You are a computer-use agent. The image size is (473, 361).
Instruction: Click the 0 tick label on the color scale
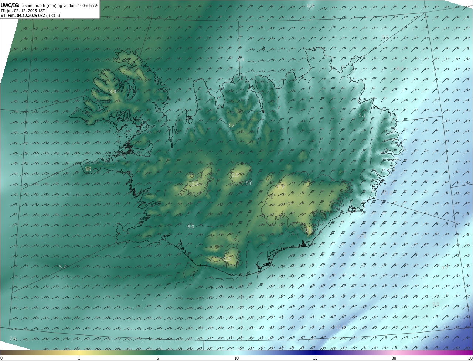1,358
